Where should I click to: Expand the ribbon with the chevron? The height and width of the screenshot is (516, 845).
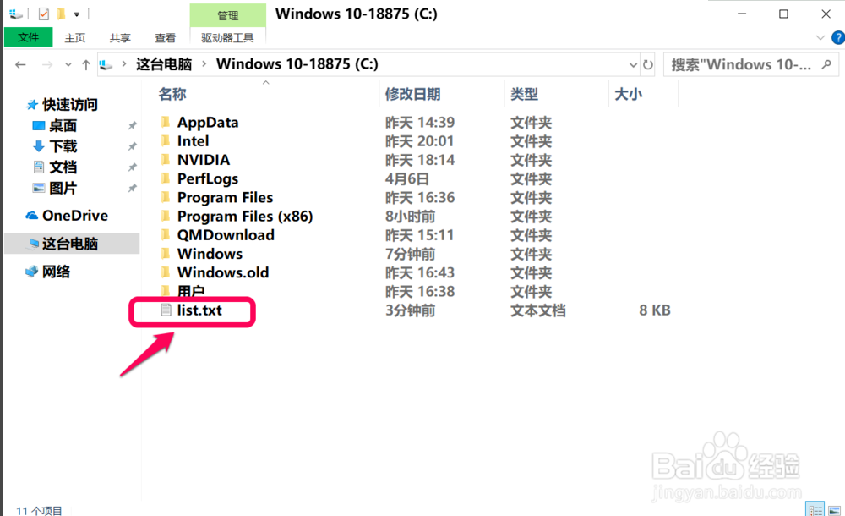820,38
